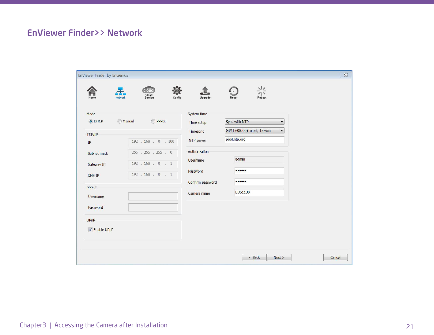Click the Camera name field
This screenshot has height=335, width=434.
(x=259, y=193)
